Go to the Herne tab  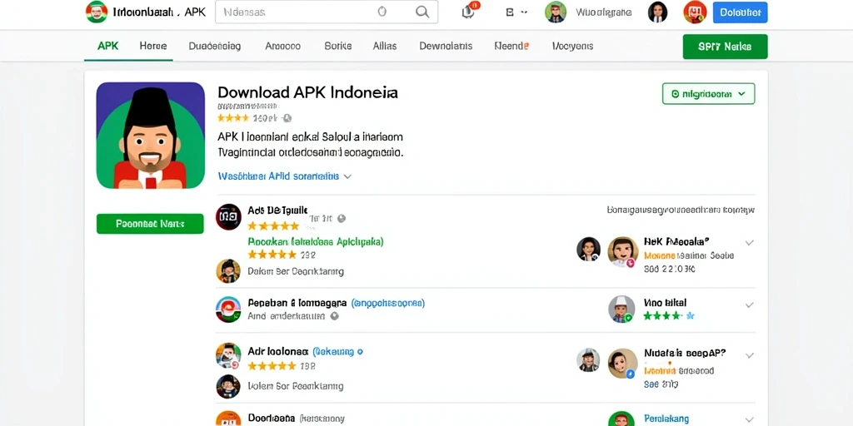153,47
